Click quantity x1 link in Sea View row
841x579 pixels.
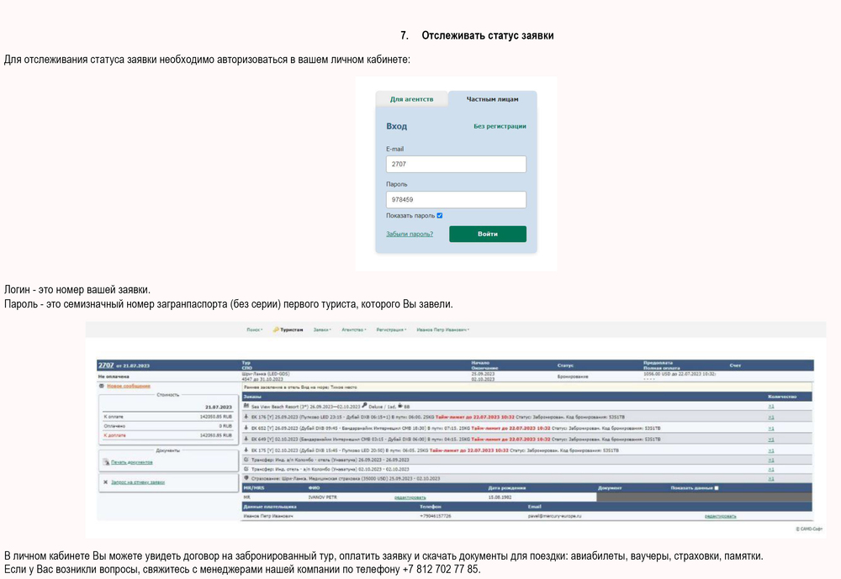pos(770,407)
